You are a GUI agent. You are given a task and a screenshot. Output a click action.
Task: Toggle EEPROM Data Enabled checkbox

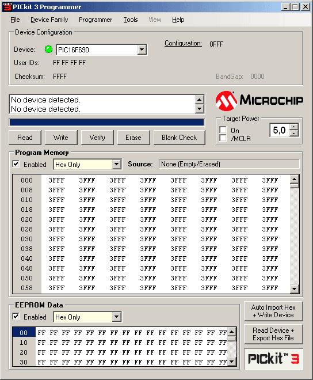(x=16, y=317)
